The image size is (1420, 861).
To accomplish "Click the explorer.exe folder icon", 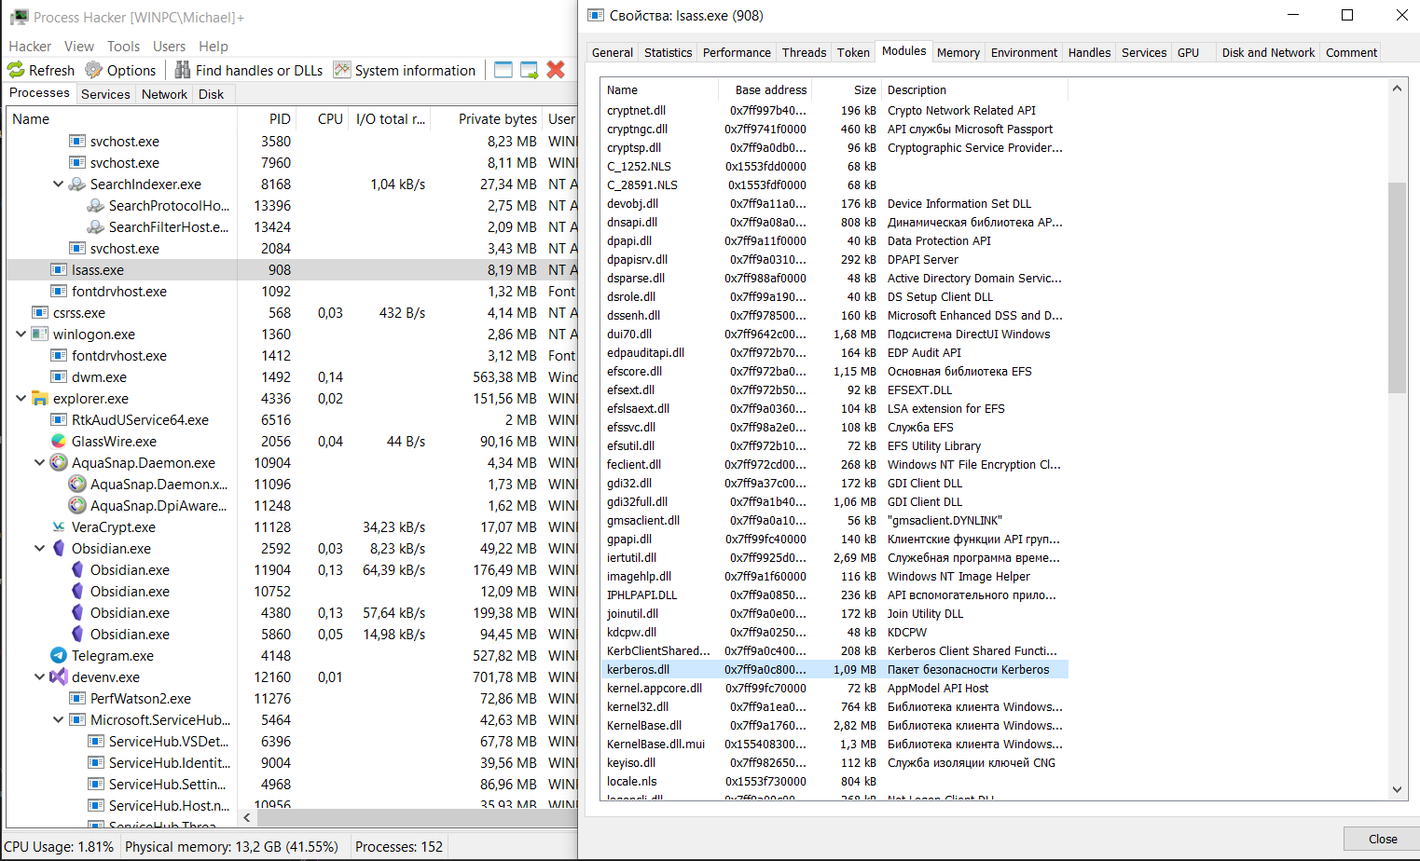I will coord(40,398).
